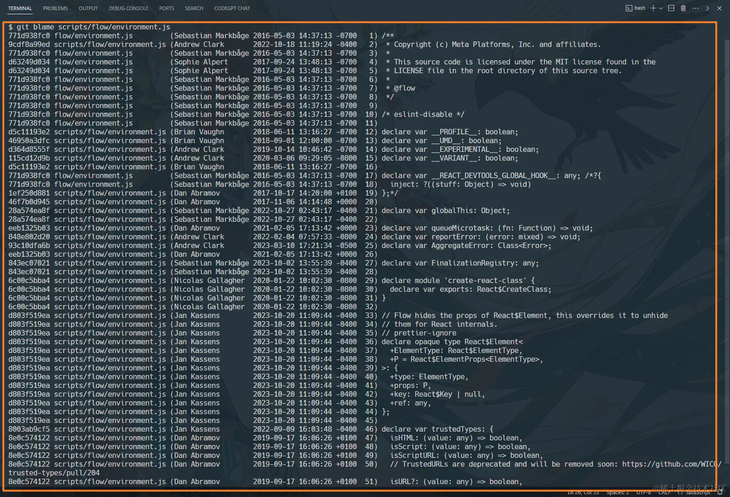Switch to DEBUG CONSOLE tab
This screenshot has height=497, width=730.
[x=129, y=8]
